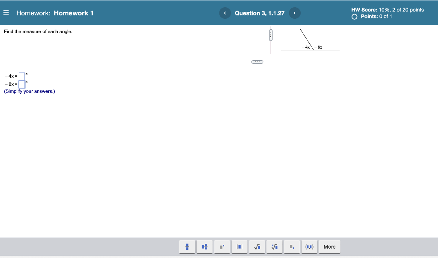Open the Question 3, 1.1.27 selector
Image resolution: width=438 pixels, height=258 pixels.
click(x=260, y=13)
